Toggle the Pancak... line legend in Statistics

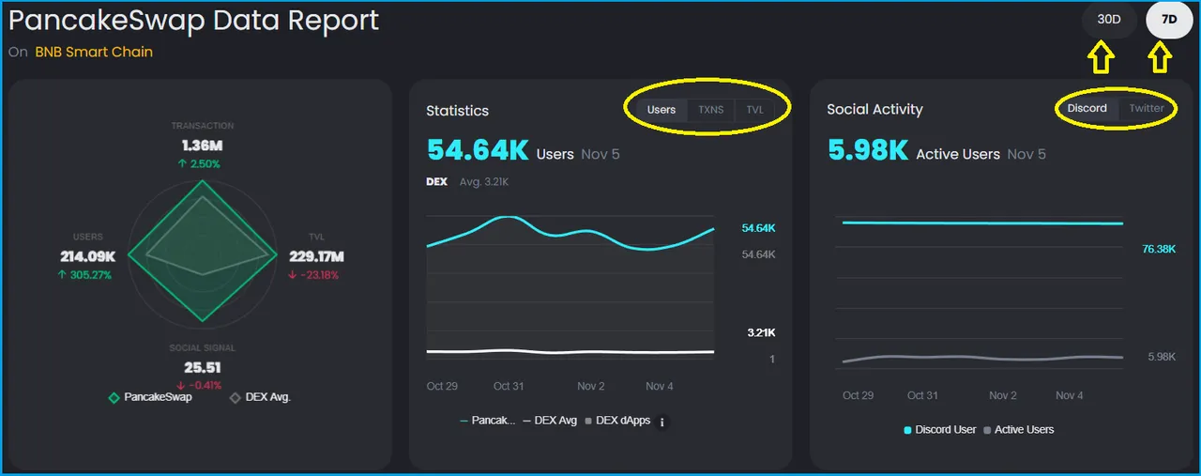(488, 421)
